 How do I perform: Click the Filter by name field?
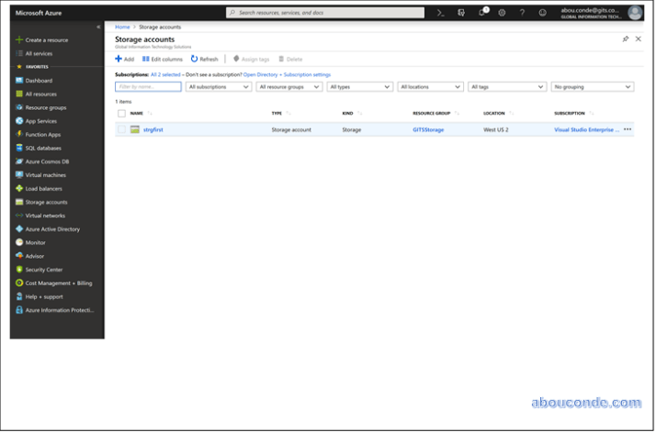click(x=147, y=86)
